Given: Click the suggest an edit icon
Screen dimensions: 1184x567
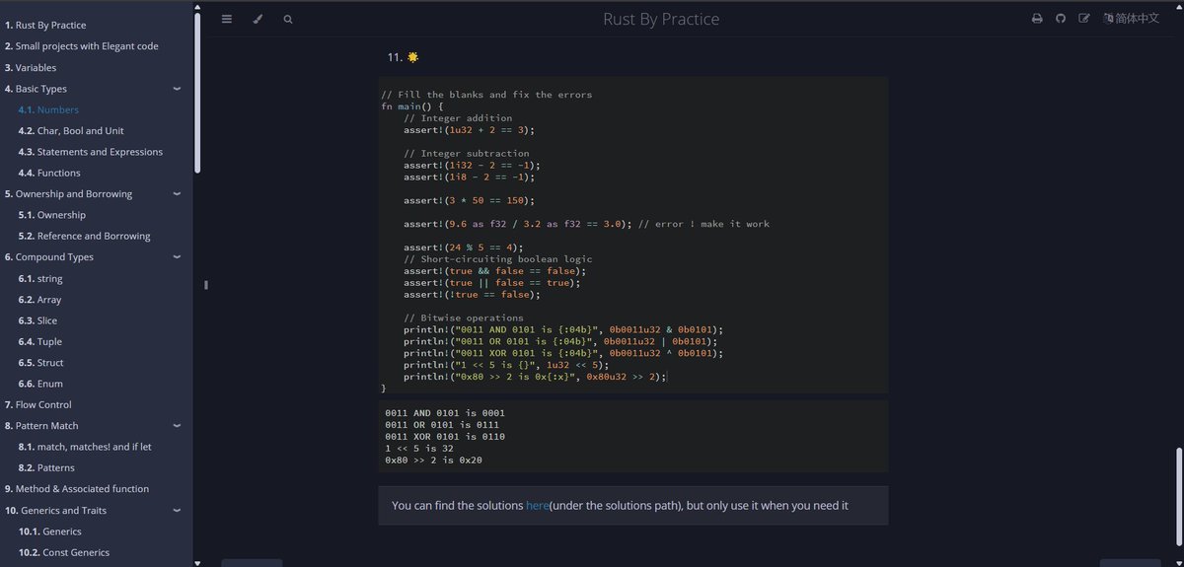Looking at the screenshot, I should click(1084, 19).
